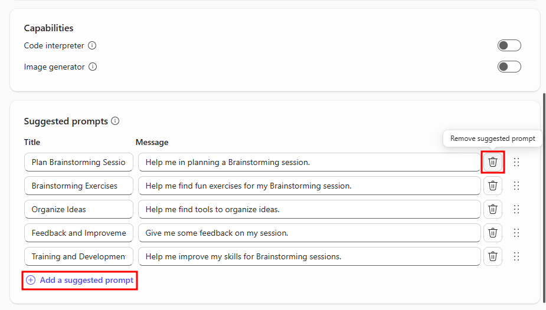The image size is (546, 310).
Task: Remove the Feedback and Improvement prompt
Action: click(493, 233)
